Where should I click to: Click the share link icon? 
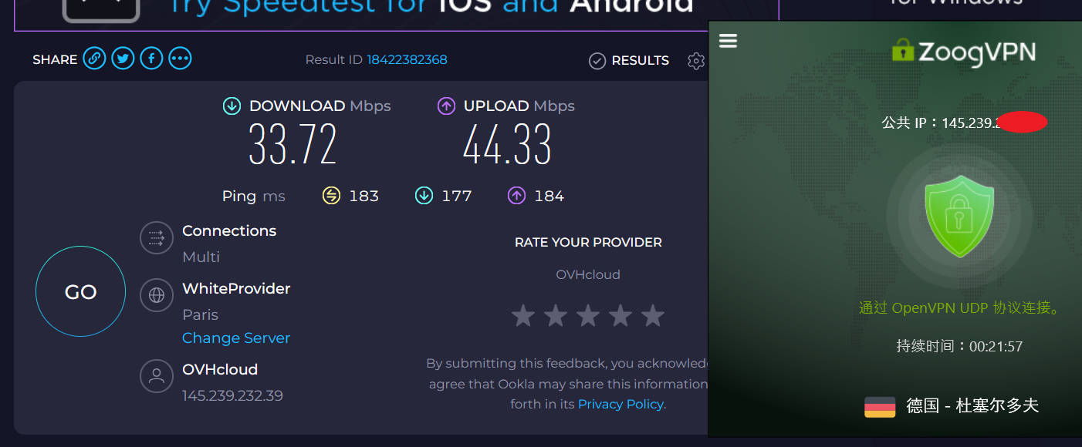point(94,59)
